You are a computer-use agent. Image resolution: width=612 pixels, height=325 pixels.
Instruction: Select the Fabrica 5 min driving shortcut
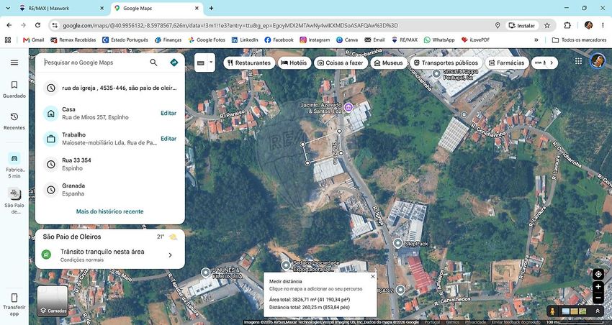coord(15,165)
